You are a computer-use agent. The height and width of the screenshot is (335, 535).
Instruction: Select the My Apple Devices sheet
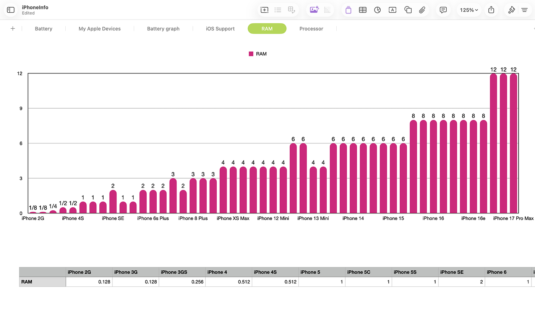tap(100, 29)
